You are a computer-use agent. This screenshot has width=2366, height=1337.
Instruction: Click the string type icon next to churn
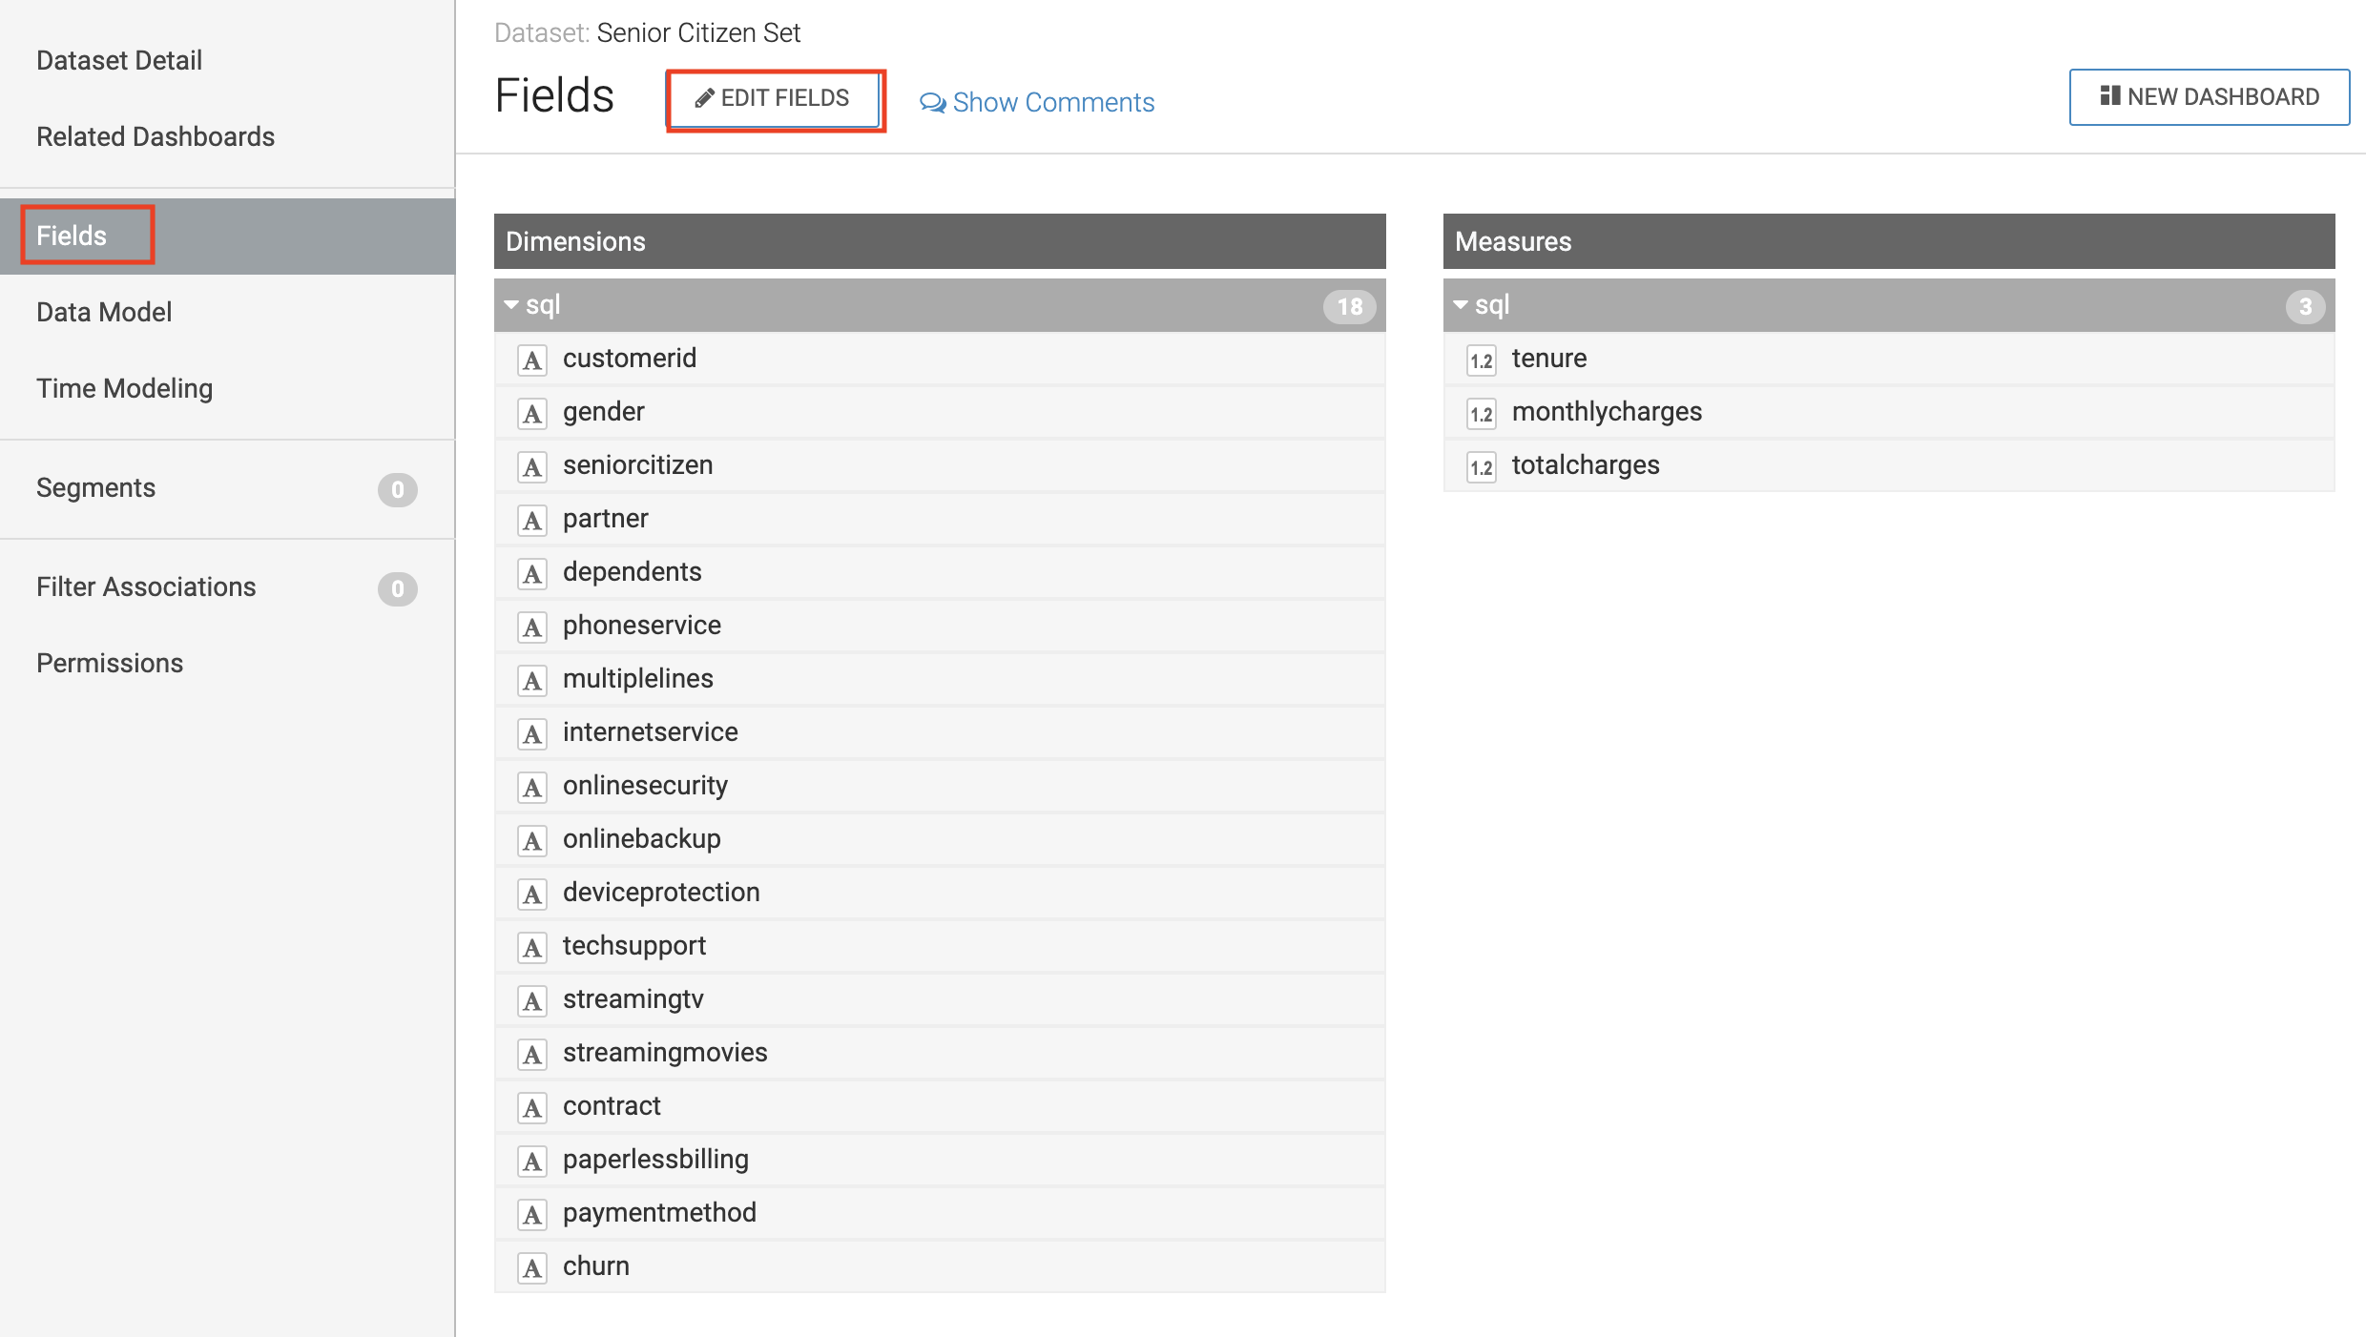pyautogui.click(x=532, y=1267)
